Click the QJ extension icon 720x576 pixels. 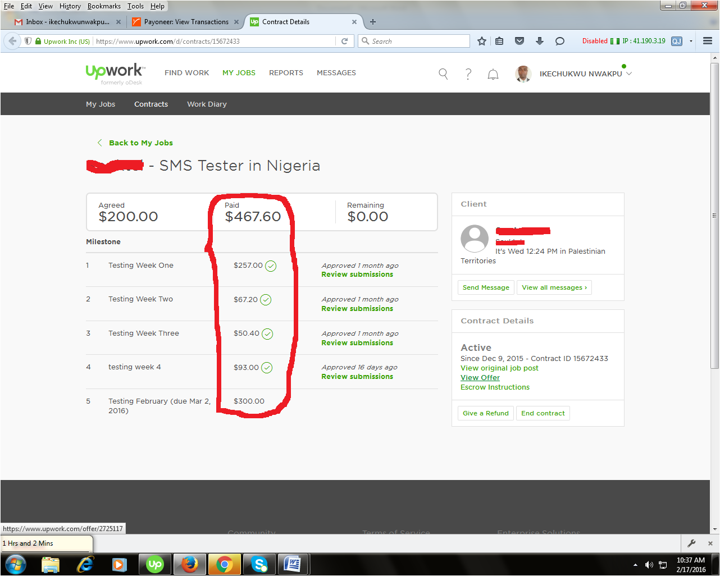coord(677,41)
